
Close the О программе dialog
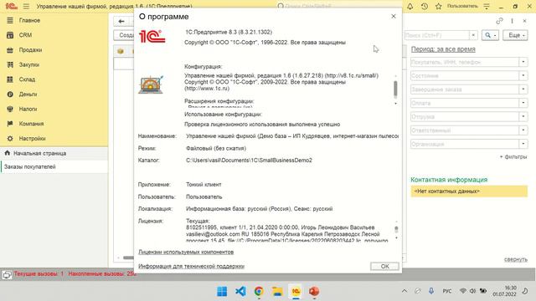tap(394, 16)
